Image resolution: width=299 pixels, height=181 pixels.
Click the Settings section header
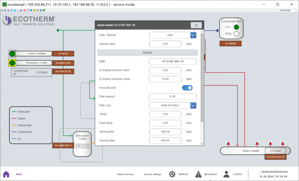pyautogui.click(x=148, y=53)
